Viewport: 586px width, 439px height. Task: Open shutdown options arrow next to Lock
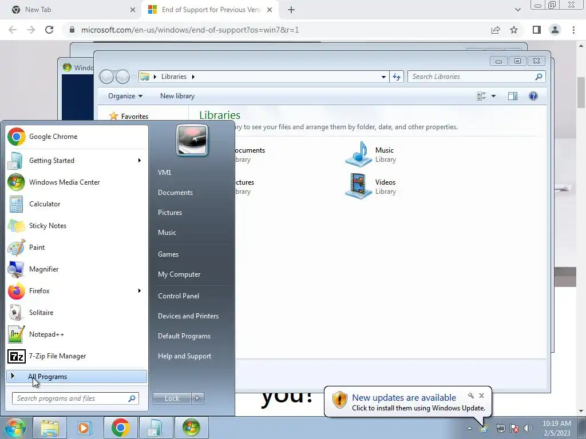(197, 398)
